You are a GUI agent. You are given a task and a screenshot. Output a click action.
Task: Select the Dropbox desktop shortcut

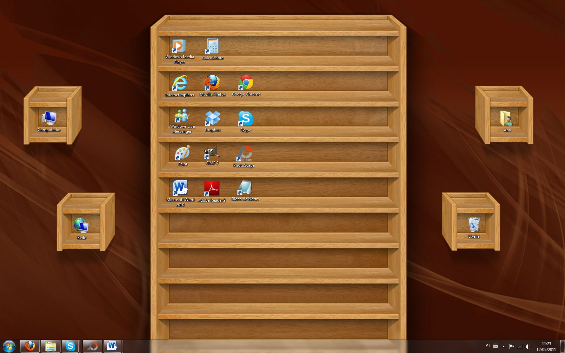click(213, 121)
